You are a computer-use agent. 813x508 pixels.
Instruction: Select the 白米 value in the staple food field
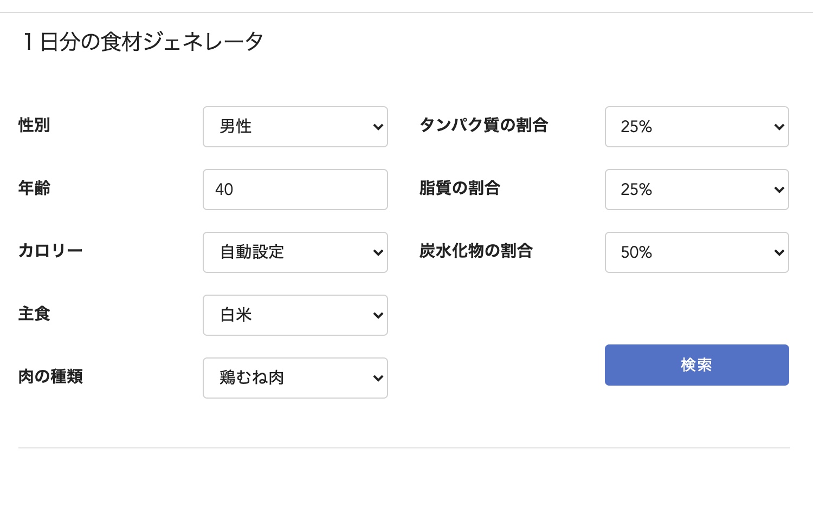pos(234,315)
